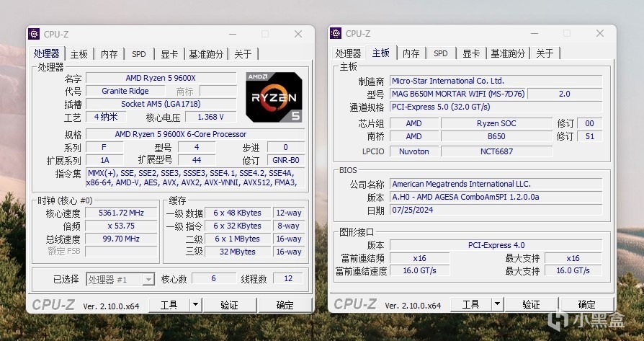644x341 pixels.
Task: Click 工具 button in right CPU-Z window
Action: pyautogui.click(x=470, y=305)
